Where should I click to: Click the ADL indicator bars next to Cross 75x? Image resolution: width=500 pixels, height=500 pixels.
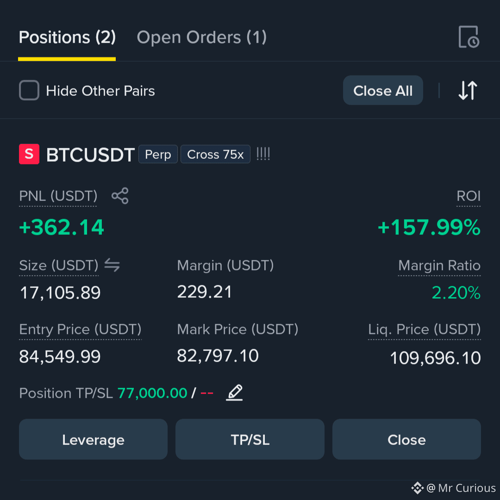[x=263, y=154]
